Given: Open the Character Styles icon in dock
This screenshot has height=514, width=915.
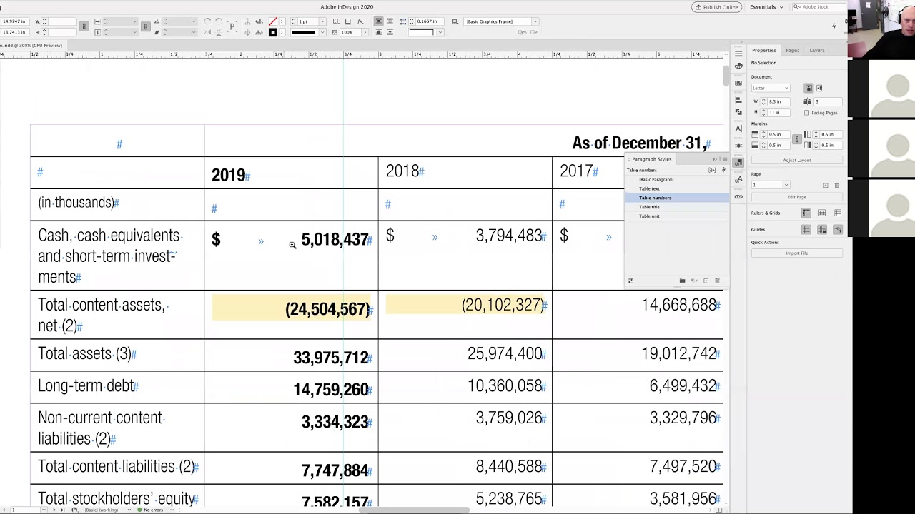Looking at the screenshot, I should (738, 180).
